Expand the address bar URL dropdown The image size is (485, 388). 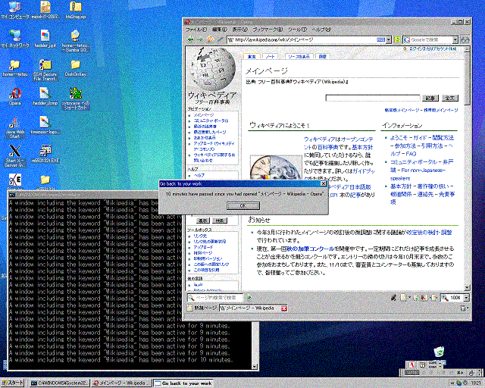tap(389, 39)
